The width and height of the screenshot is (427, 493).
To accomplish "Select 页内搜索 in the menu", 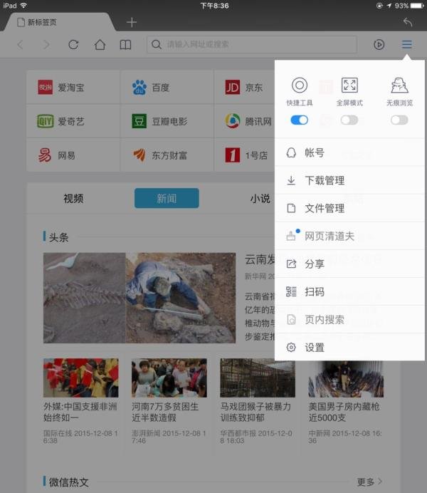I will 349,320.
